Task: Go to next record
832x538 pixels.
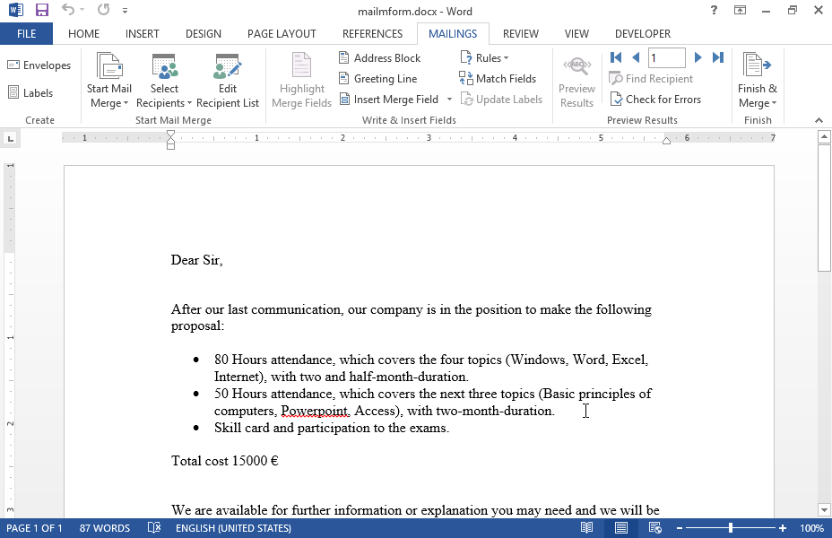Action: coord(698,57)
